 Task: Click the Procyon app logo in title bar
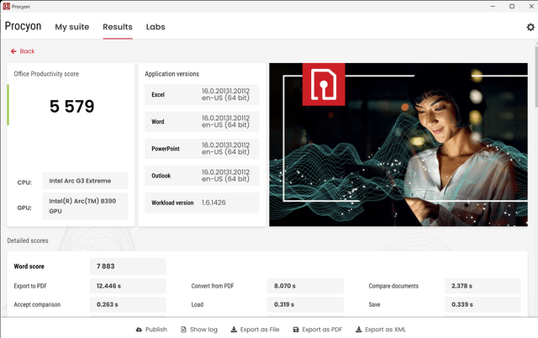tap(6, 6)
